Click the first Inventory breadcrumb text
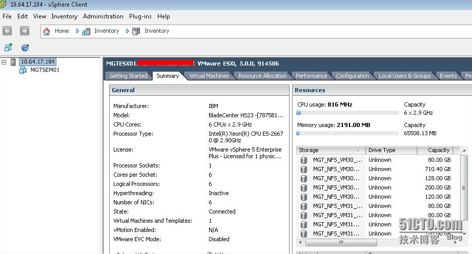The image size is (472, 254). tap(107, 31)
